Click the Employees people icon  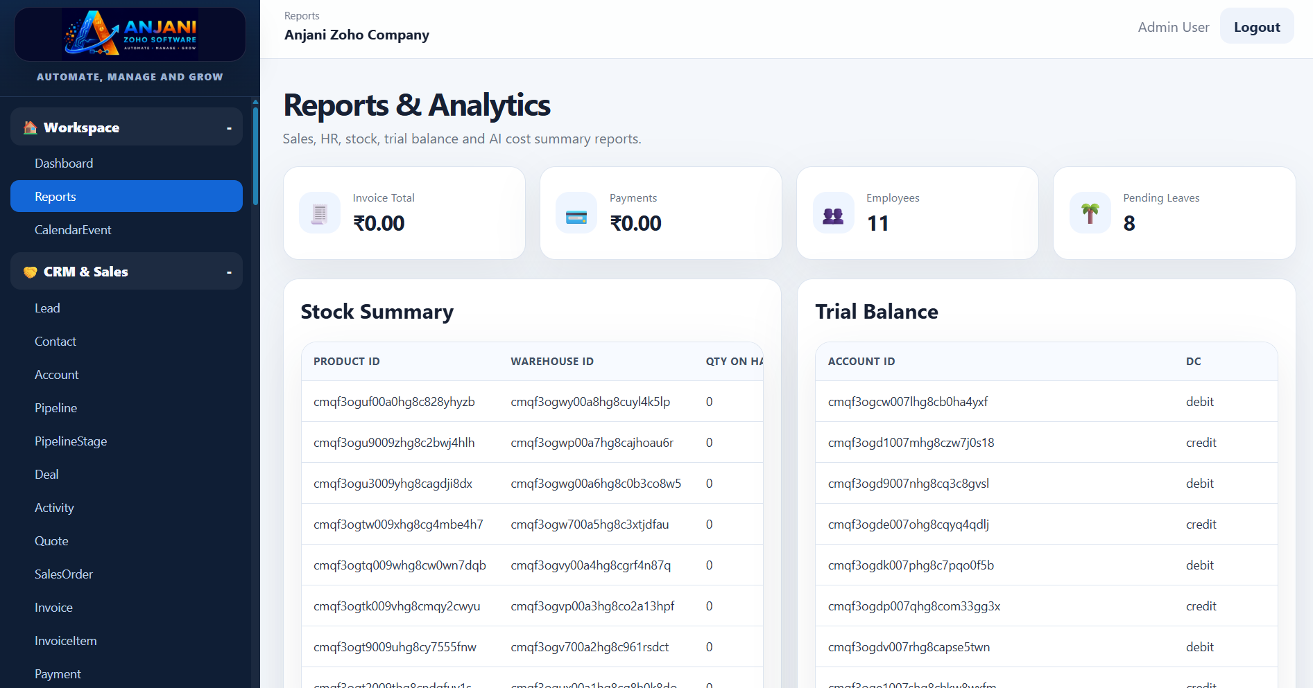coord(833,213)
